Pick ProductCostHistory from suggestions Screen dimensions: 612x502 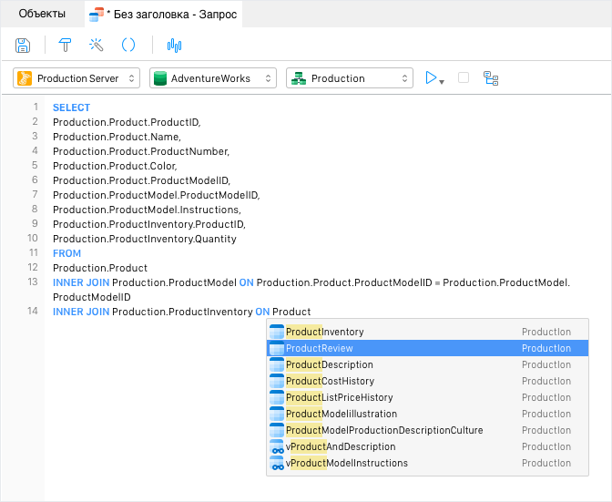pos(427,381)
